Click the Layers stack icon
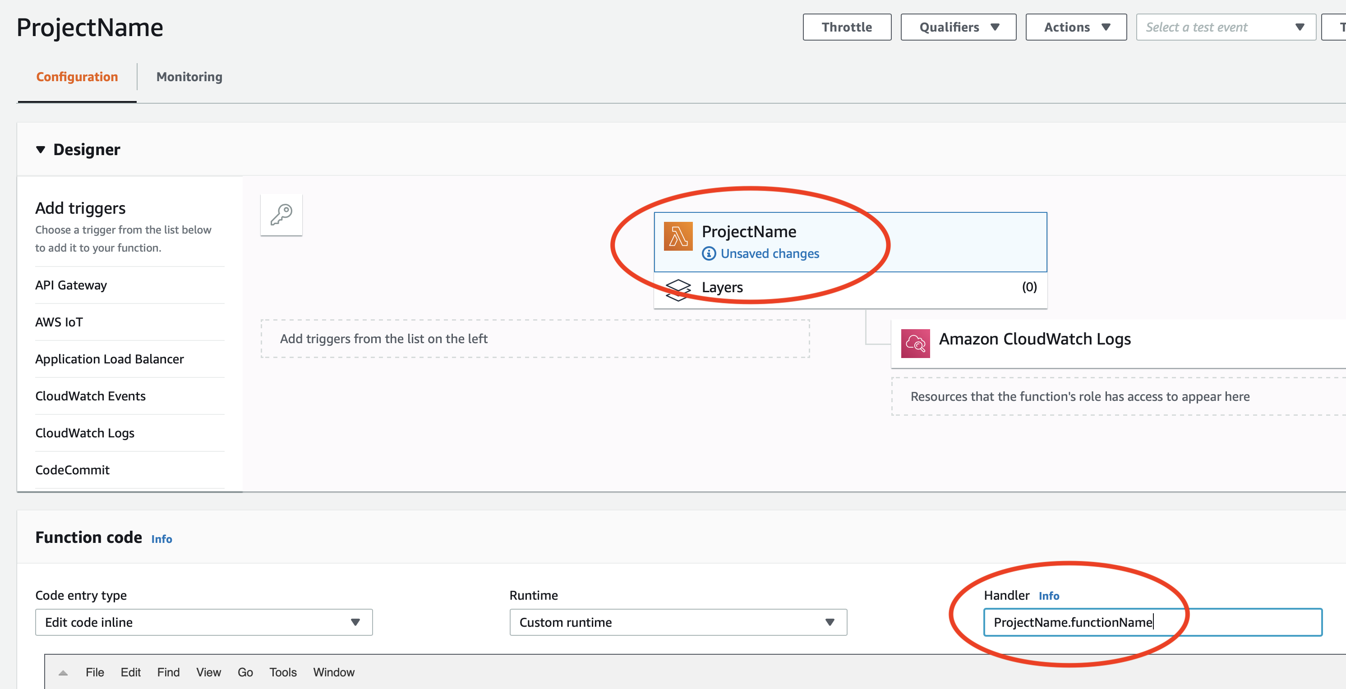Viewport: 1346px width, 689px height. click(x=678, y=289)
